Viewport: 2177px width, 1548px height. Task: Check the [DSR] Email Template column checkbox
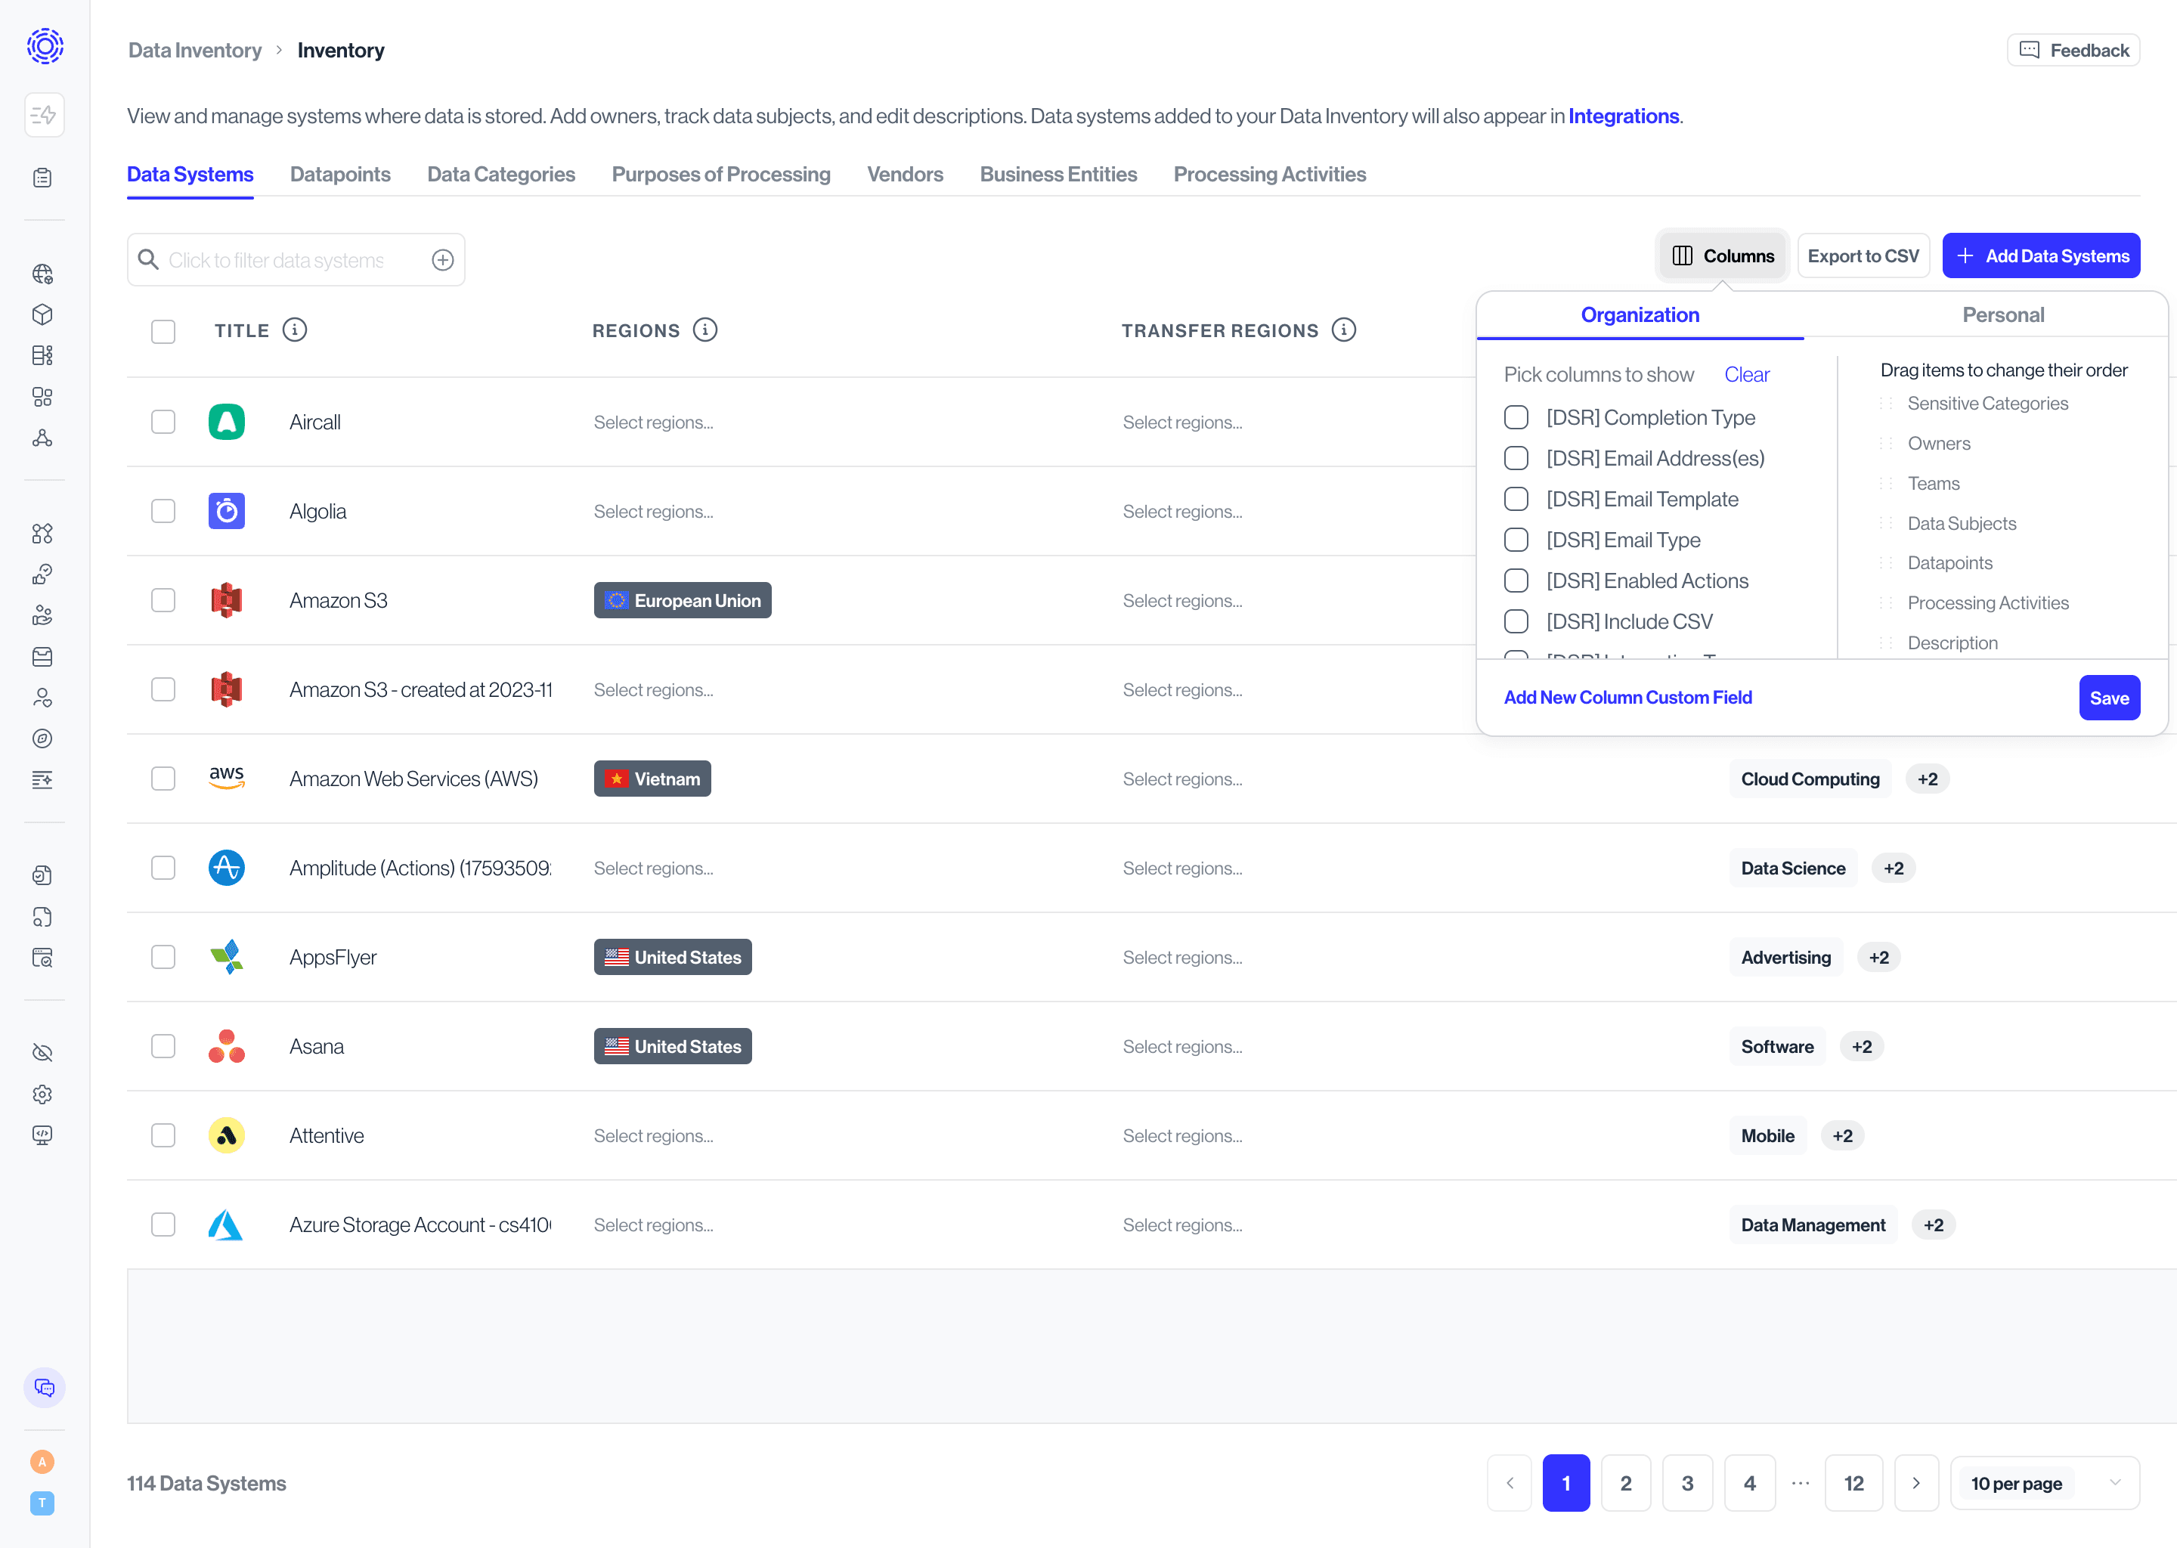tap(1516, 499)
